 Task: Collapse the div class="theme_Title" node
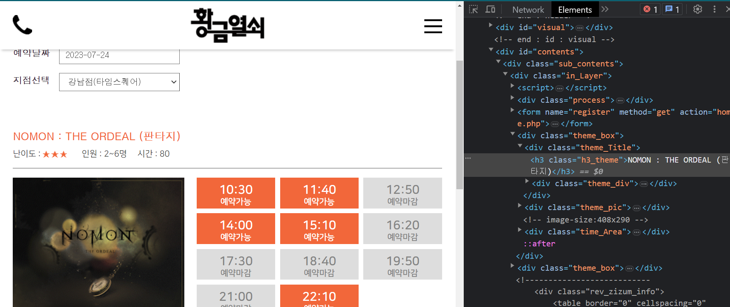click(520, 145)
